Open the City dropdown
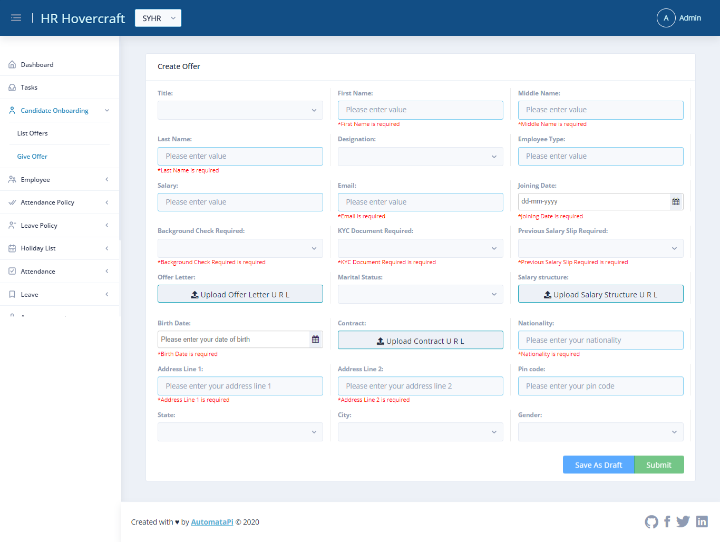Image resolution: width=720 pixels, height=542 pixels. 421,432
